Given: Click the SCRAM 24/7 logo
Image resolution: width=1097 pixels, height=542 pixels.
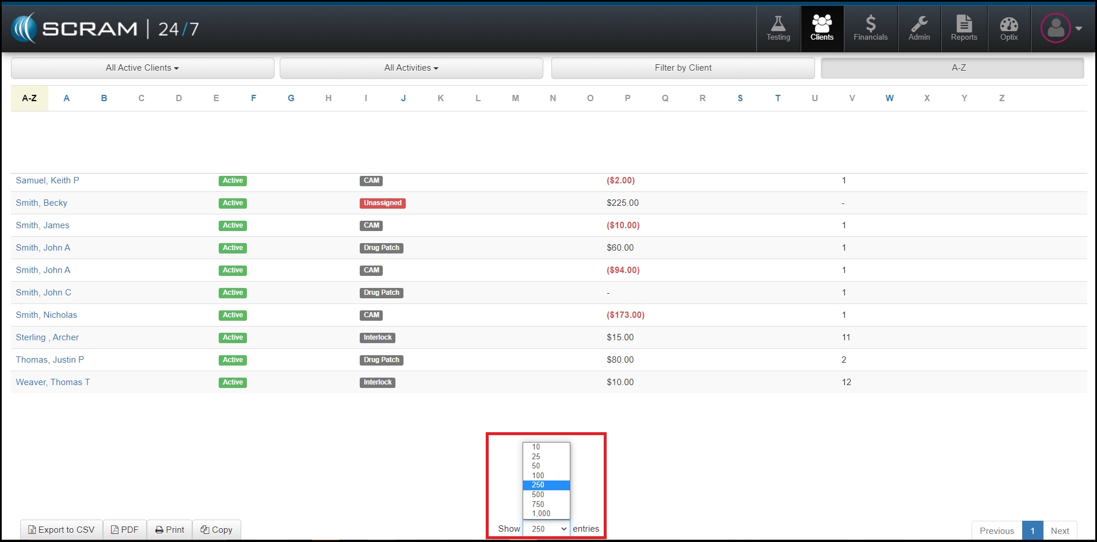Looking at the screenshot, I should click(105, 29).
